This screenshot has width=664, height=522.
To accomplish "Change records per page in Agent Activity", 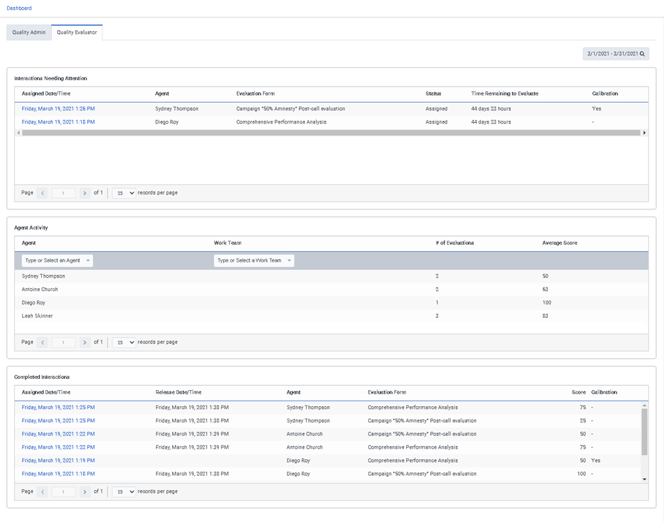I will pyautogui.click(x=123, y=342).
